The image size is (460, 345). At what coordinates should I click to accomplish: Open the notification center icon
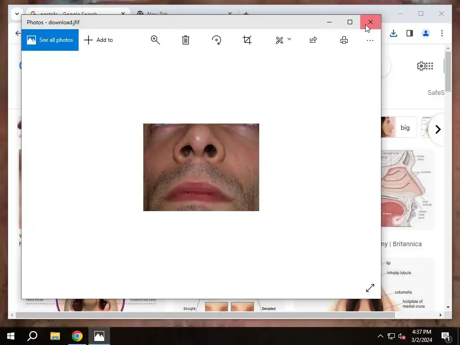[446, 336]
